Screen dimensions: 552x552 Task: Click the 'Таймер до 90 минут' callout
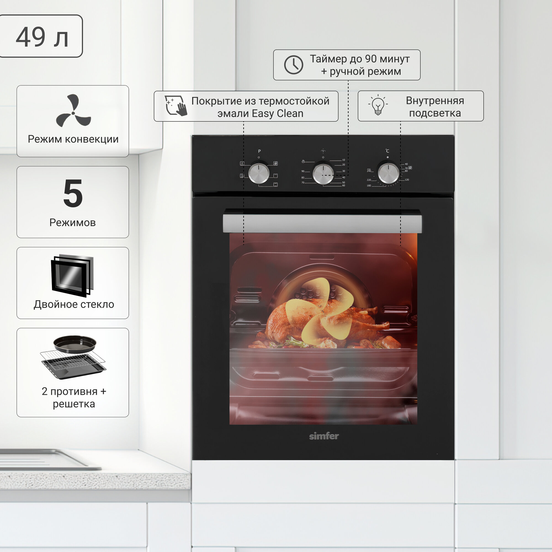[360, 59]
